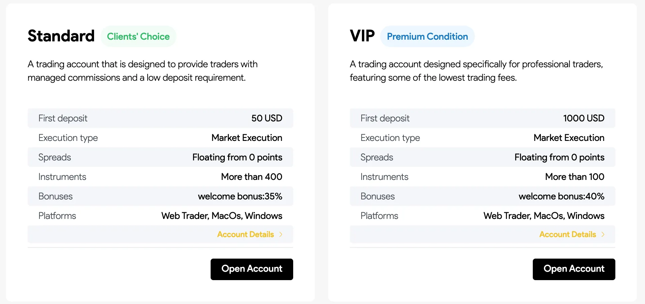645x304 pixels.
Task: Click VIP welcome bonus:40% value
Action: [561, 196]
